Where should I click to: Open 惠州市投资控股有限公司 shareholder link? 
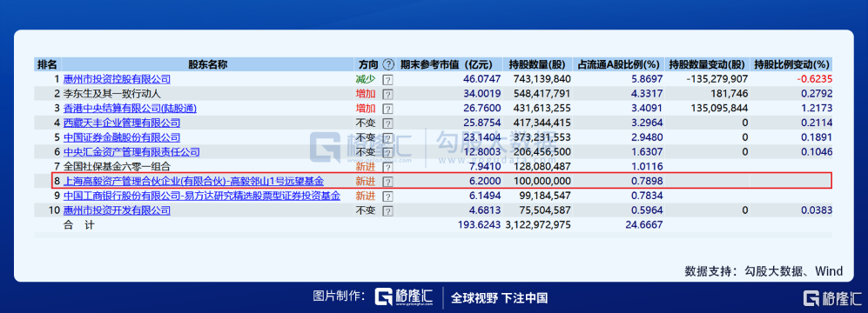(x=117, y=79)
